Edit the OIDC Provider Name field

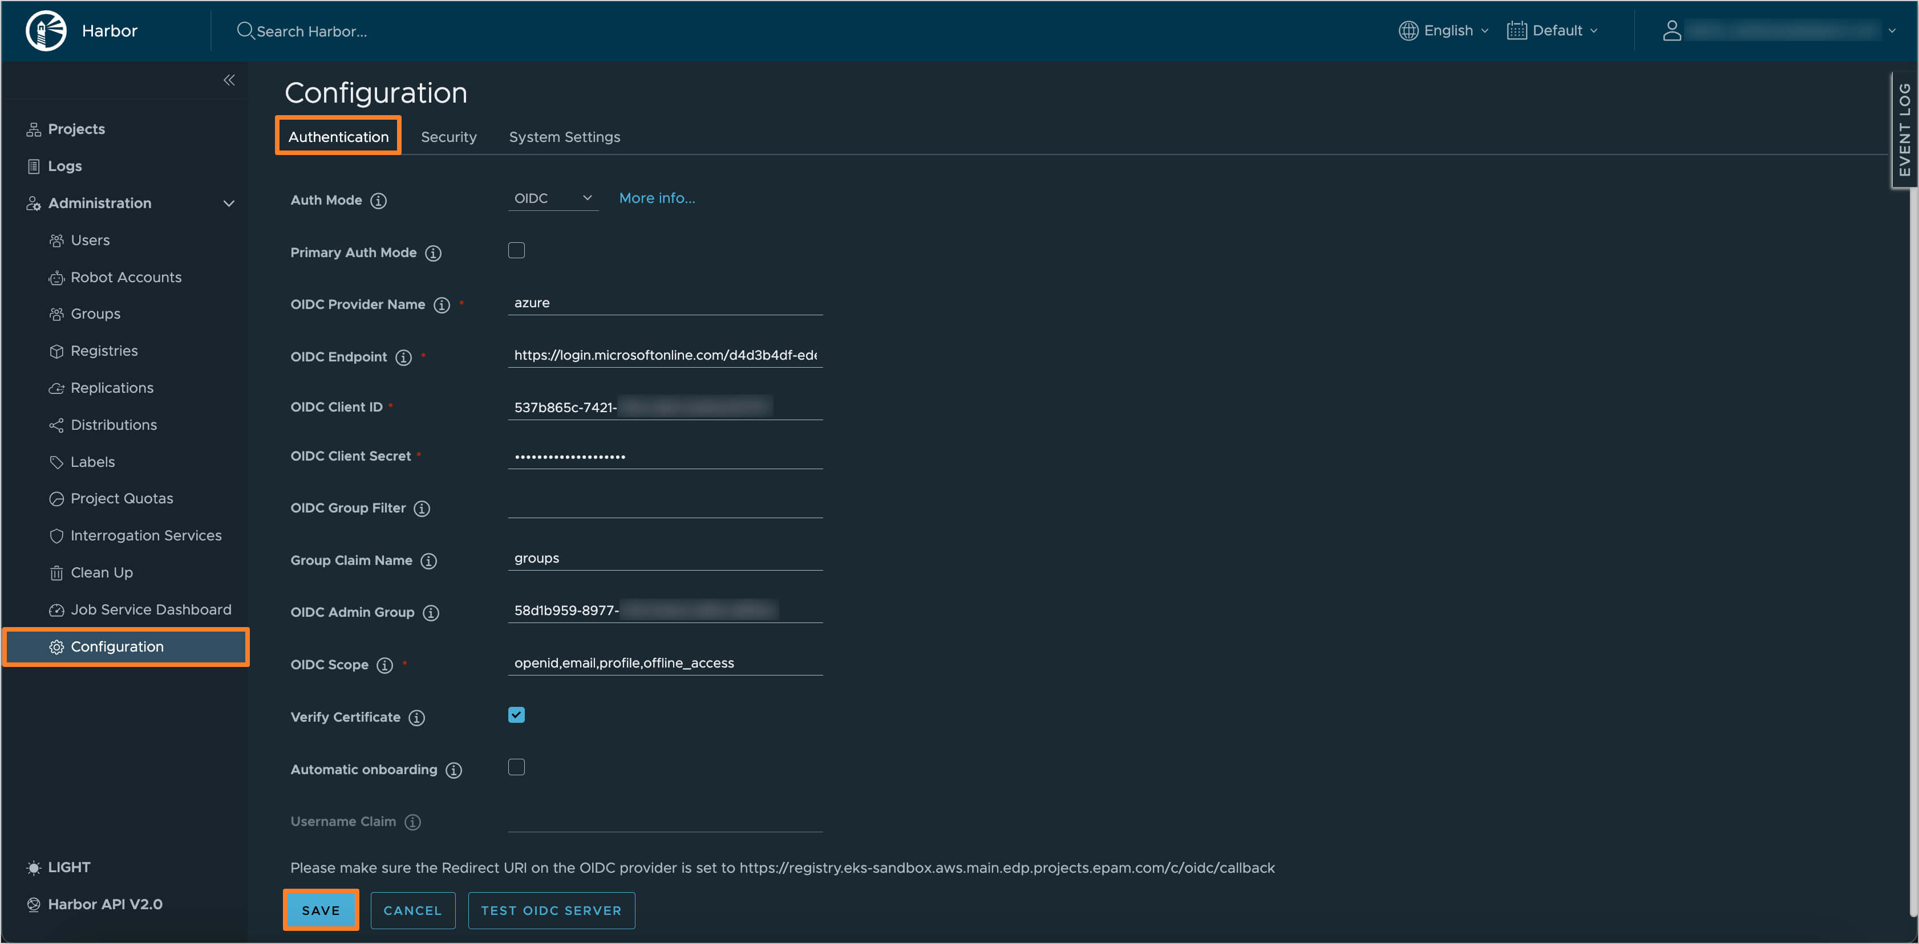pyautogui.click(x=665, y=303)
